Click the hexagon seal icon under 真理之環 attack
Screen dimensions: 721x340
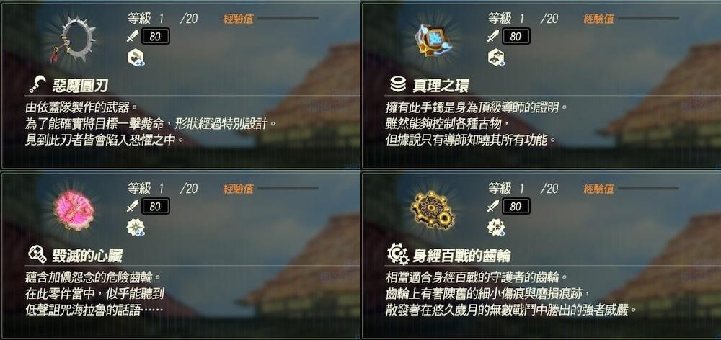(x=496, y=58)
